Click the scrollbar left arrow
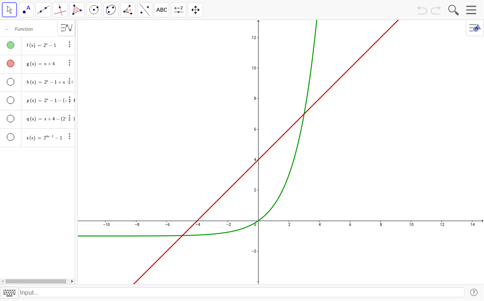This screenshot has width=484, height=301. pyautogui.click(x=3, y=281)
